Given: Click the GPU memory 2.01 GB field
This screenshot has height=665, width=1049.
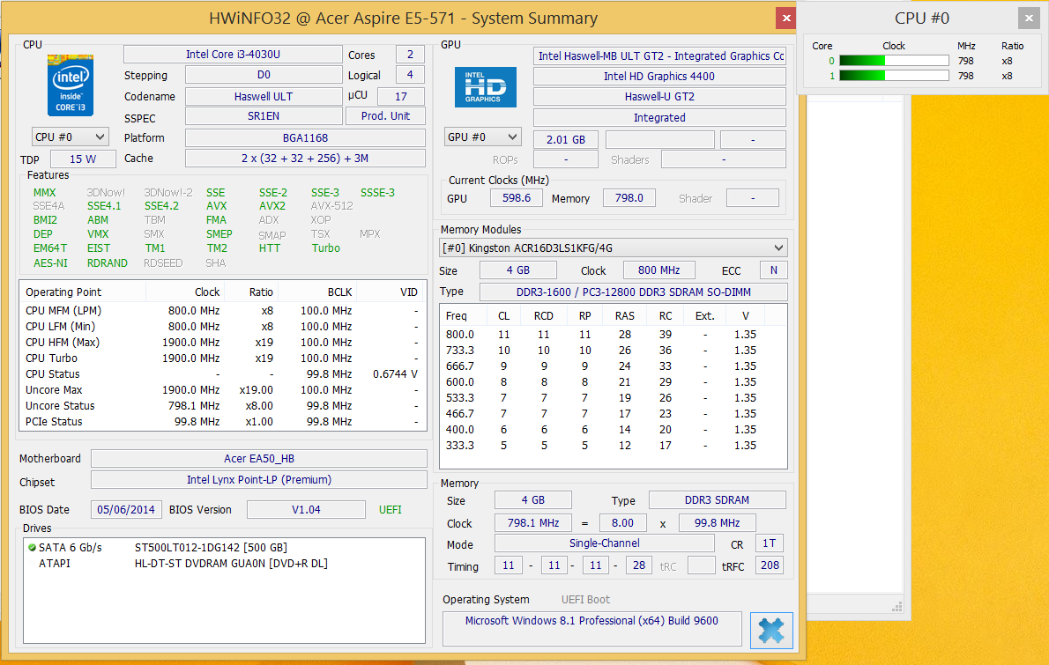Looking at the screenshot, I should (565, 140).
